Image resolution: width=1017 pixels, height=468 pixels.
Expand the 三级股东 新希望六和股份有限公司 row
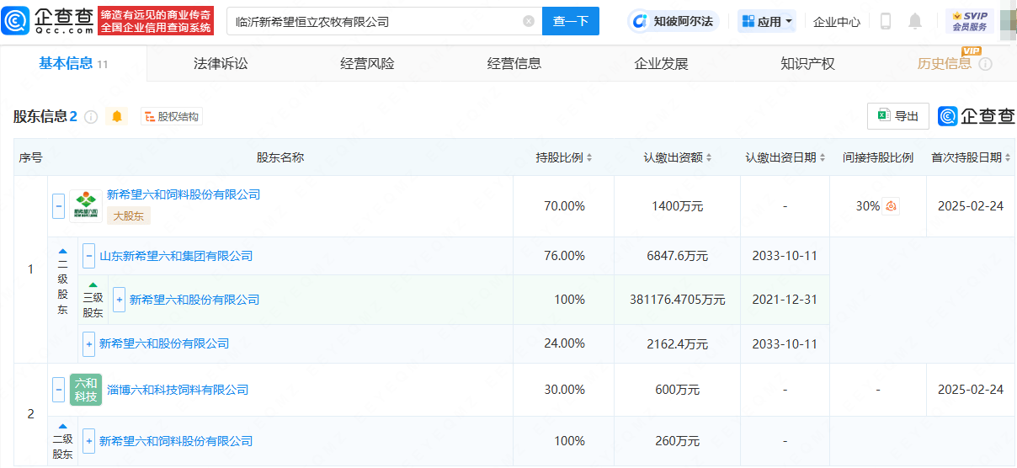coord(119,300)
